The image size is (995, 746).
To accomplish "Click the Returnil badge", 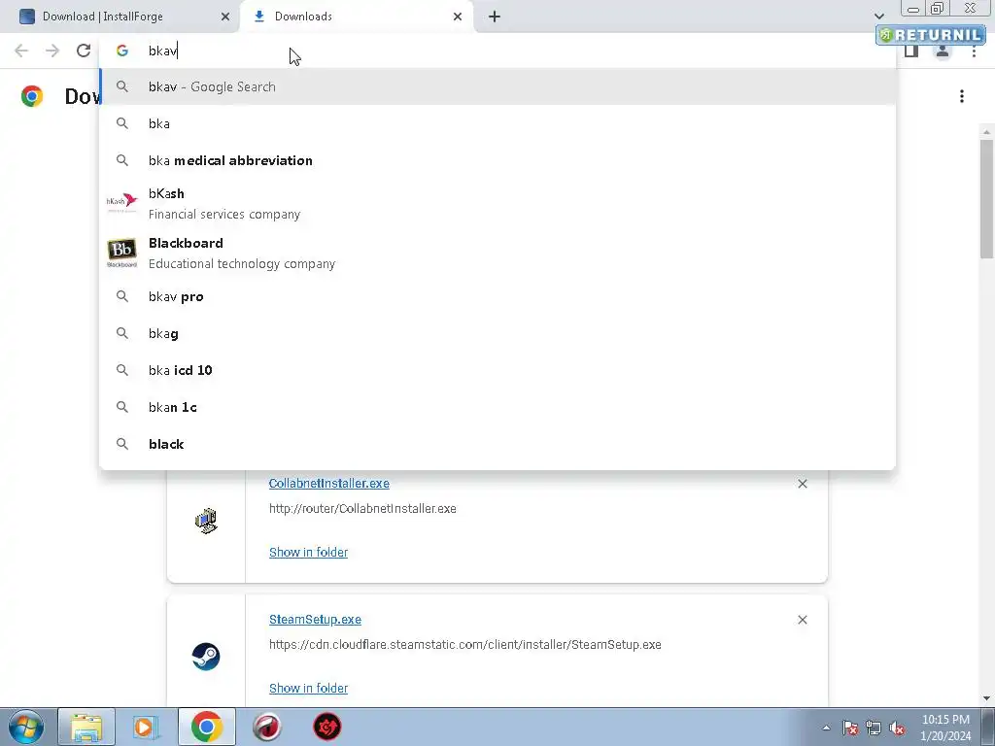I will [930, 35].
